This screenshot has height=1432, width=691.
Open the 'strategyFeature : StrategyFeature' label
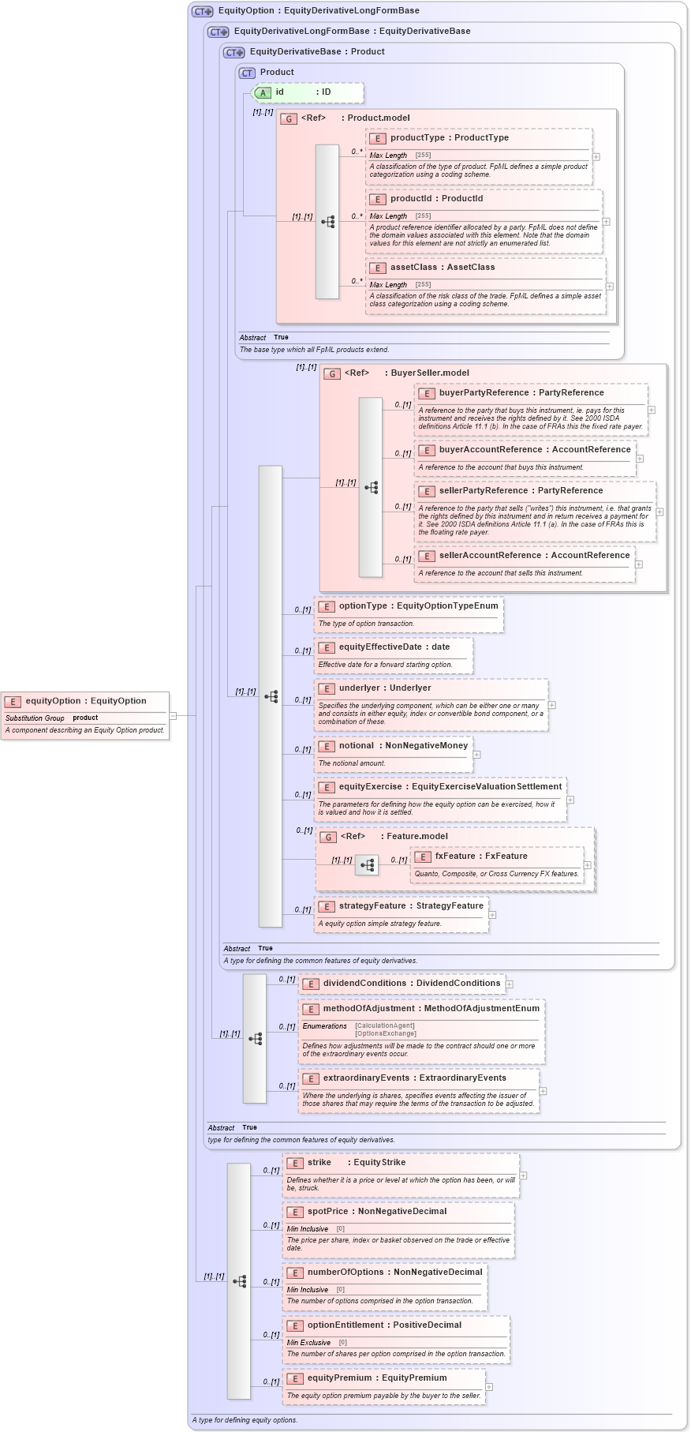411,906
